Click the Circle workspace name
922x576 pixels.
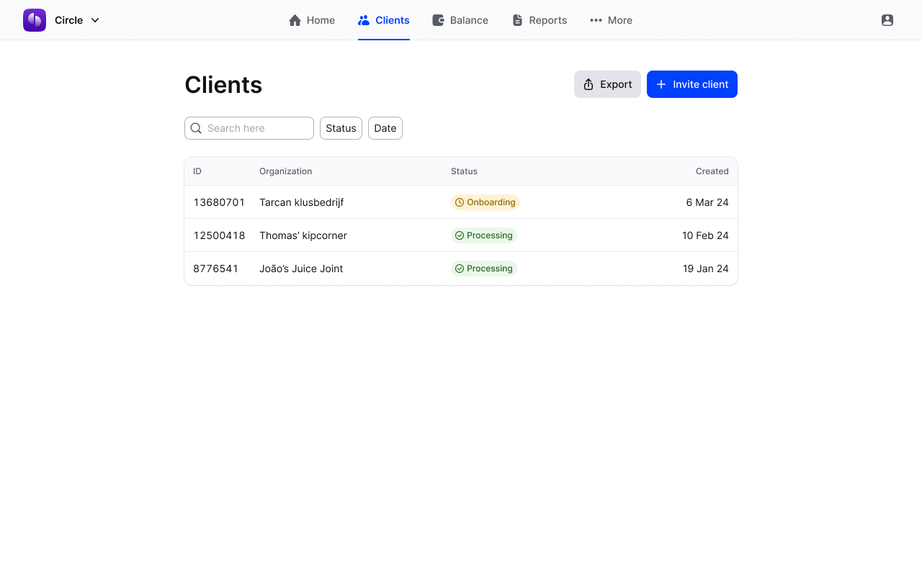pos(69,20)
